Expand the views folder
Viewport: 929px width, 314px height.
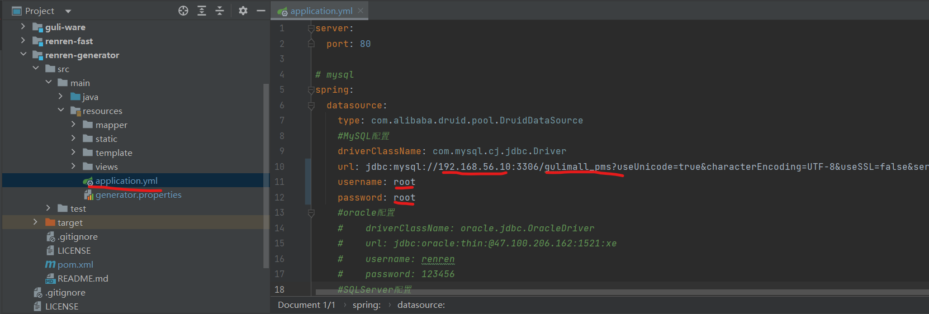pyautogui.click(x=73, y=166)
